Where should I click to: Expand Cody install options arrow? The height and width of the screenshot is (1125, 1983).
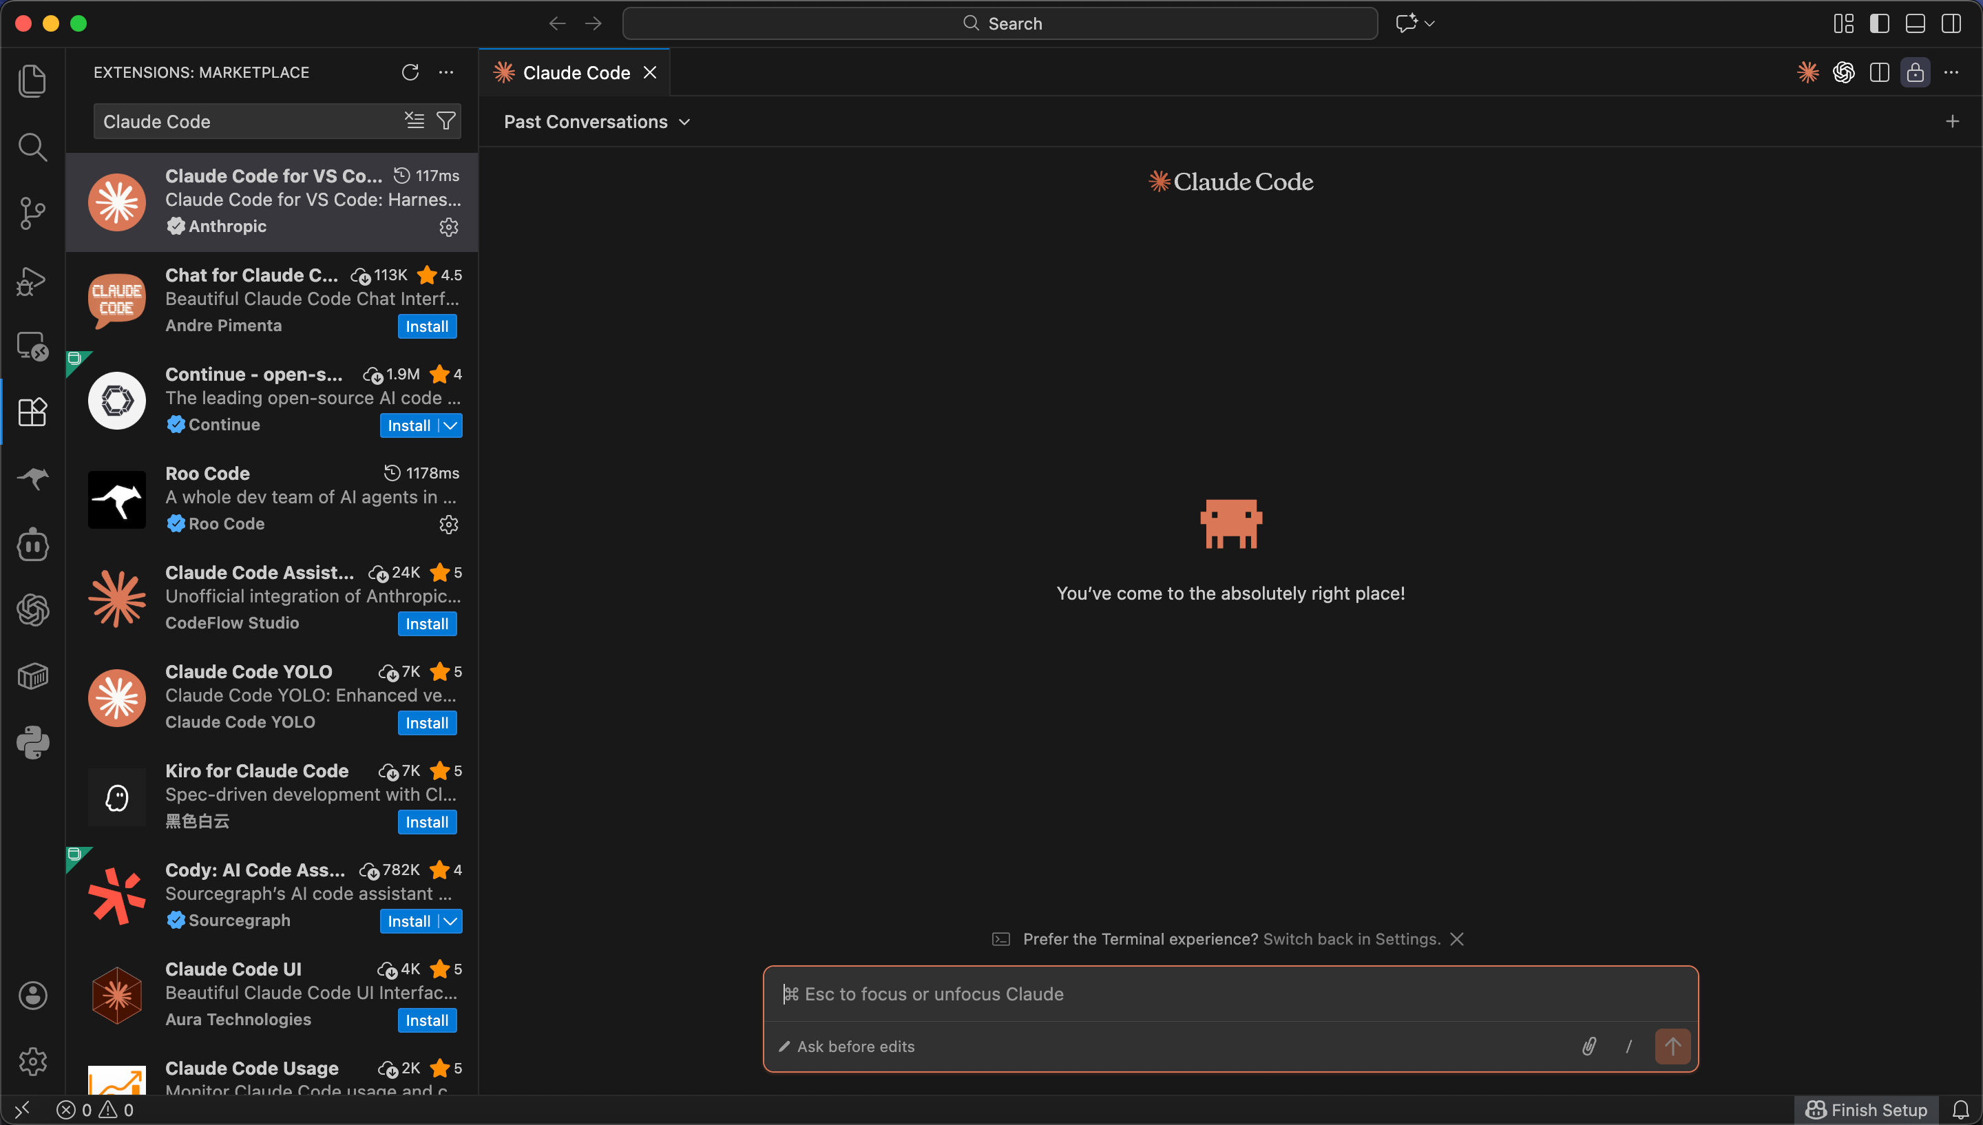450,921
